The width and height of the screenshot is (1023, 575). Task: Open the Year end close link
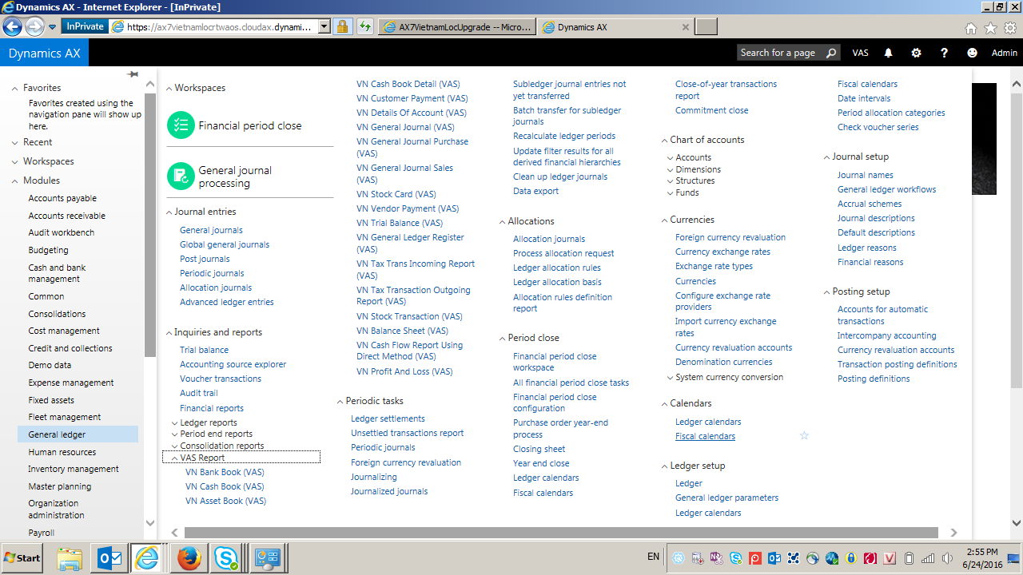tap(541, 463)
